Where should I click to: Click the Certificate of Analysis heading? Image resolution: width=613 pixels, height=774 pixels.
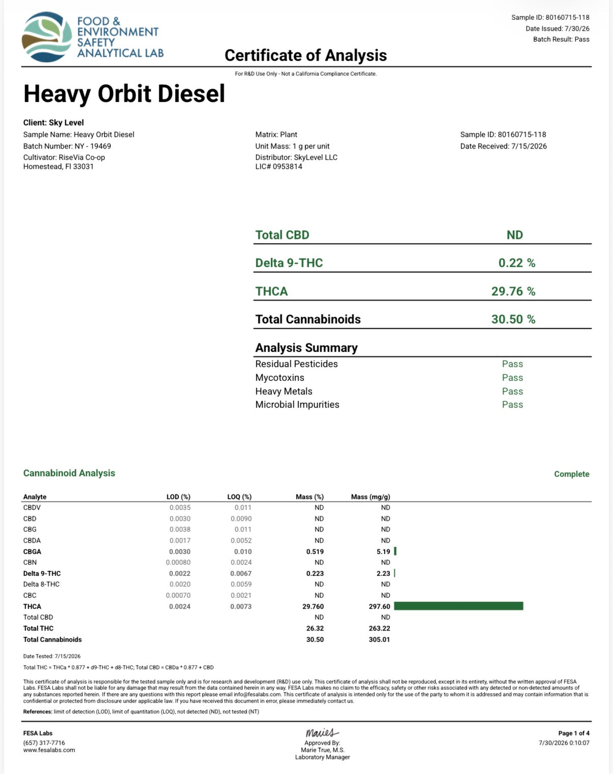click(305, 55)
